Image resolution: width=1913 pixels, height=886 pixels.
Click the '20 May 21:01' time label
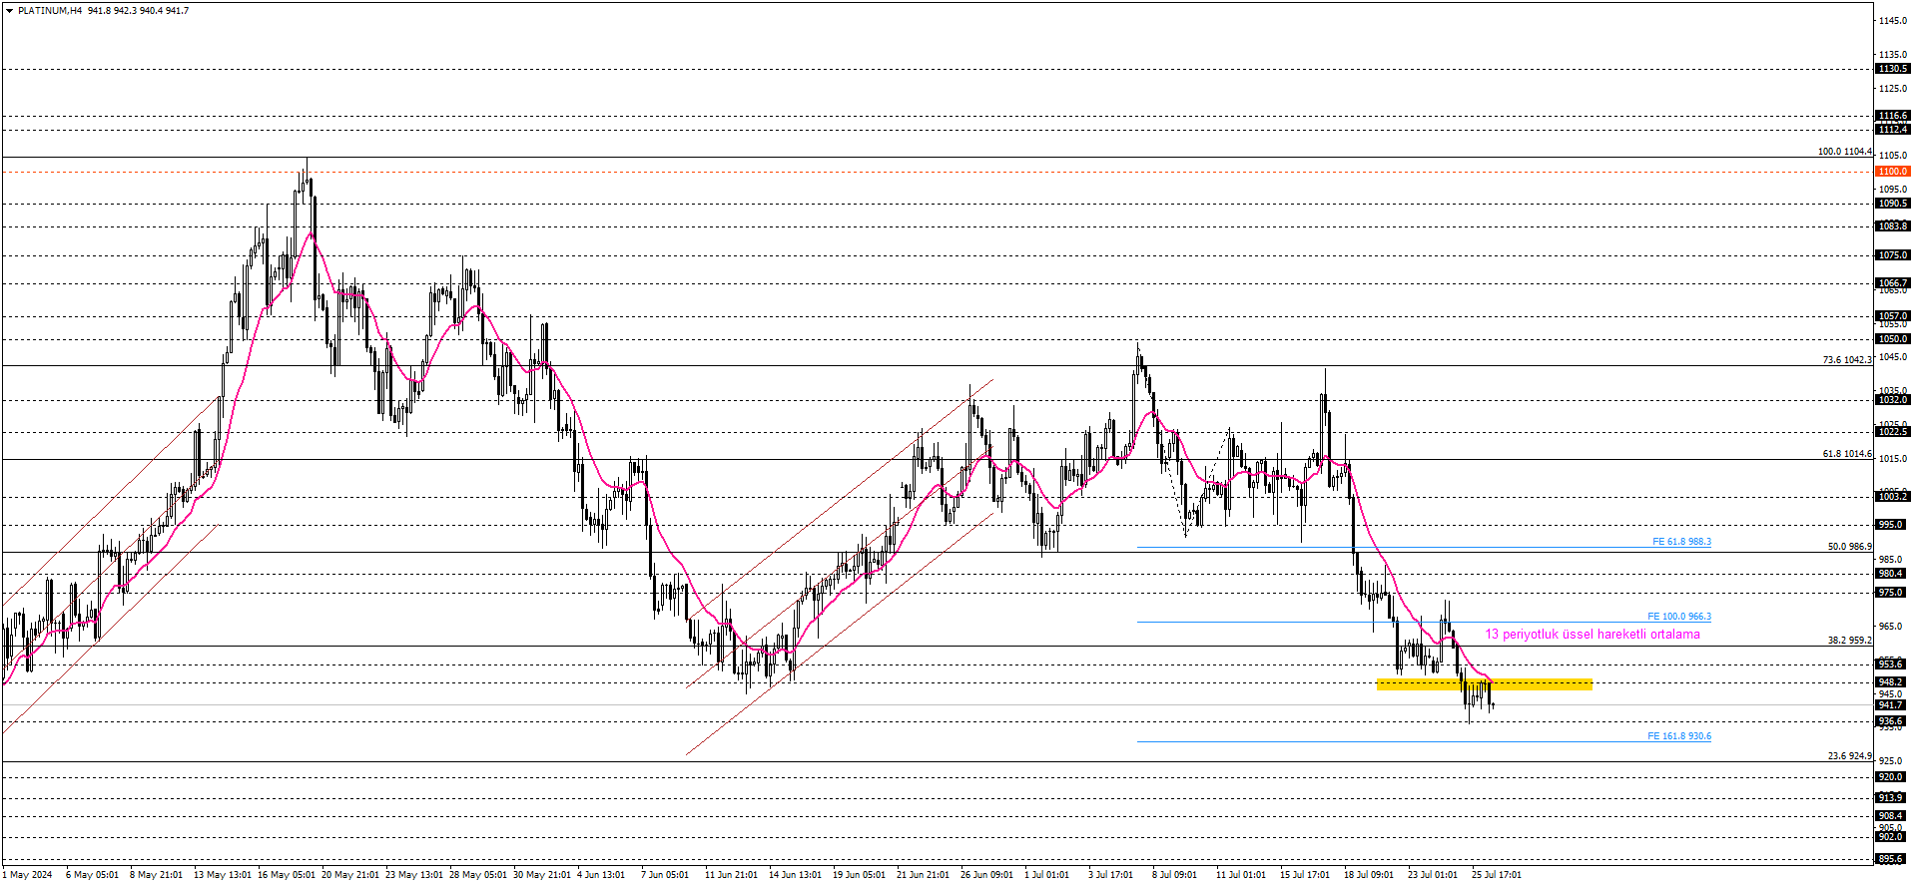[x=350, y=875]
